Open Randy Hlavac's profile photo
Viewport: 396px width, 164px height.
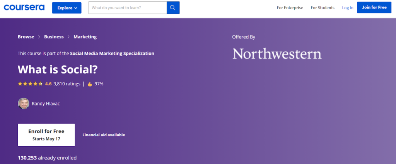[24, 104]
